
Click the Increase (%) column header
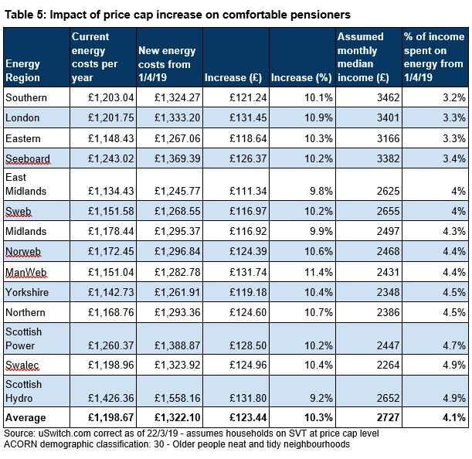[x=302, y=57]
